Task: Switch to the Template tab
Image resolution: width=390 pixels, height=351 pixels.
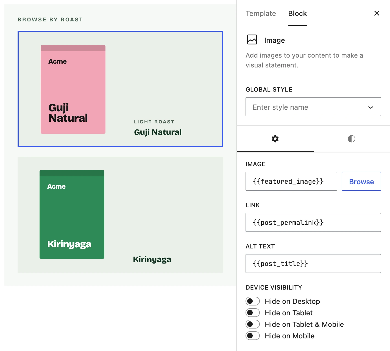Action: point(261,13)
